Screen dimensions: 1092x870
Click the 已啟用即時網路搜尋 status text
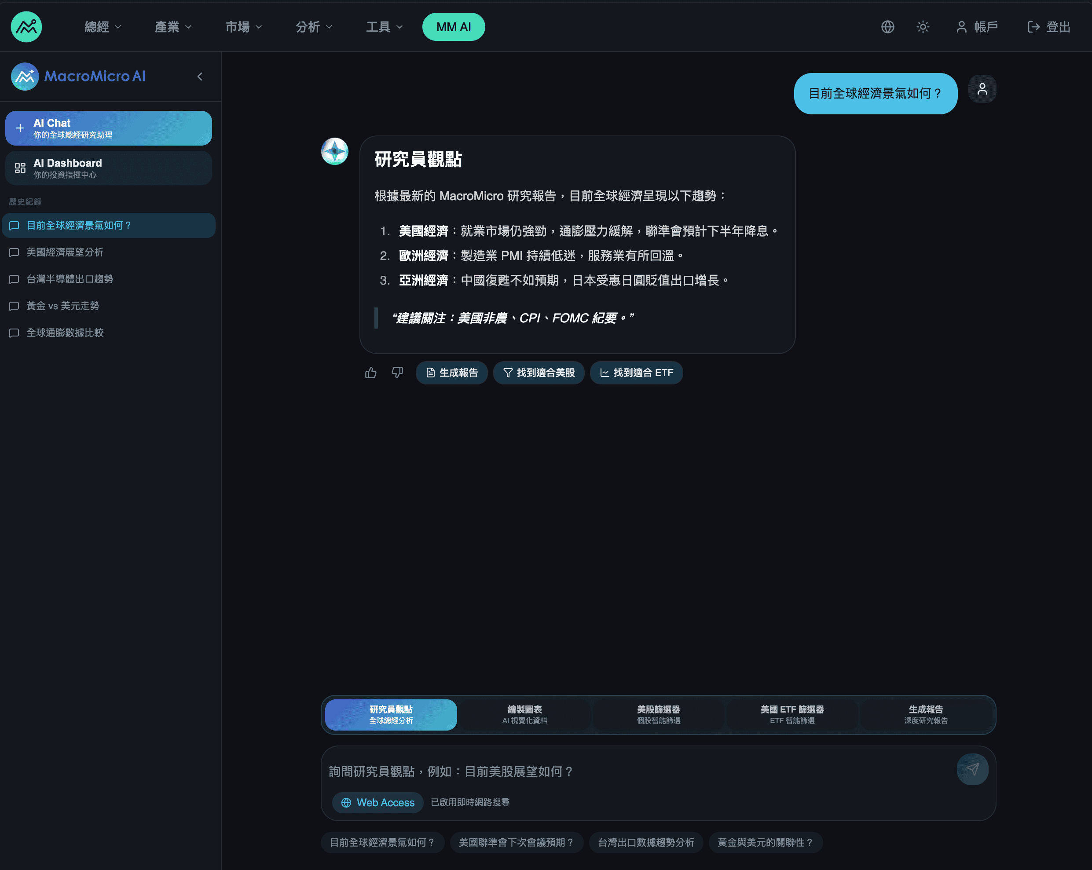point(470,803)
